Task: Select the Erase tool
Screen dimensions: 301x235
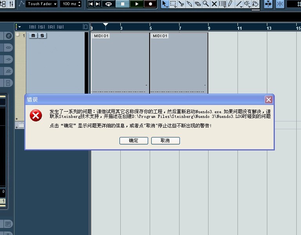Action: pyautogui.click(x=198, y=4)
